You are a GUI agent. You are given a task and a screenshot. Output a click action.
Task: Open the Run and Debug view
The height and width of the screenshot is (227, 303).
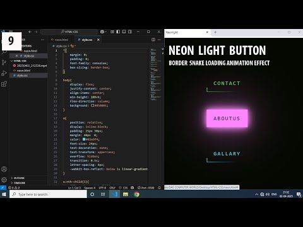pyautogui.click(x=4, y=73)
